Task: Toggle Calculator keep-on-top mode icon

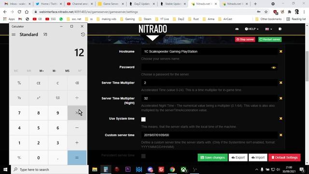Action: tap(45, 34)
